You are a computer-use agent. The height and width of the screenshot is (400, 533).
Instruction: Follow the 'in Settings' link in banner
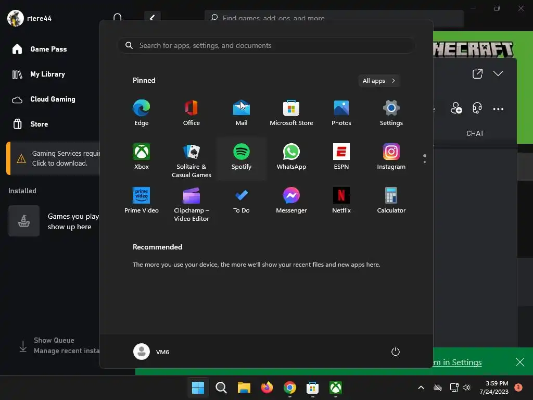click(457, 362)
